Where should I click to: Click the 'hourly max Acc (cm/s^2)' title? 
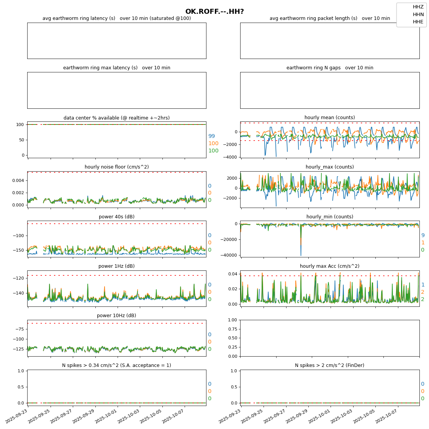329,266
